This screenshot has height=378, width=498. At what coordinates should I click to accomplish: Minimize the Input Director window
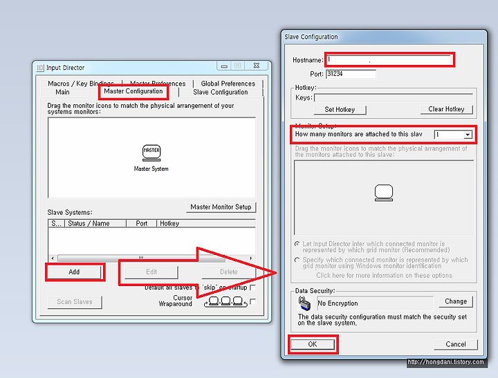224,66
